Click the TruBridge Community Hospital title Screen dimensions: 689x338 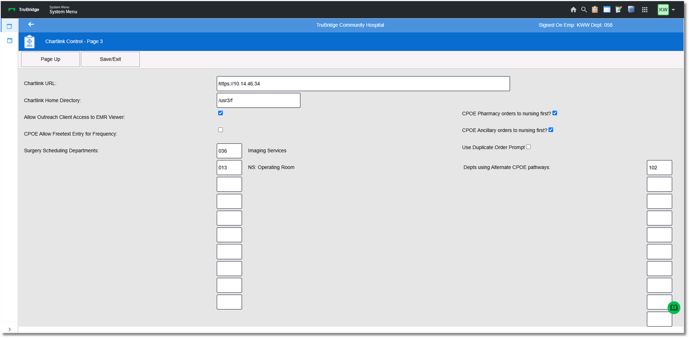coord(350,25)
